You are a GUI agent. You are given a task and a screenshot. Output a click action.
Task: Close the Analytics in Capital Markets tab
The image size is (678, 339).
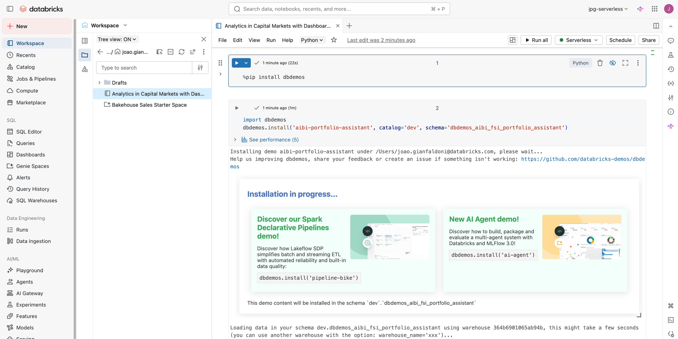coord(338,26)
